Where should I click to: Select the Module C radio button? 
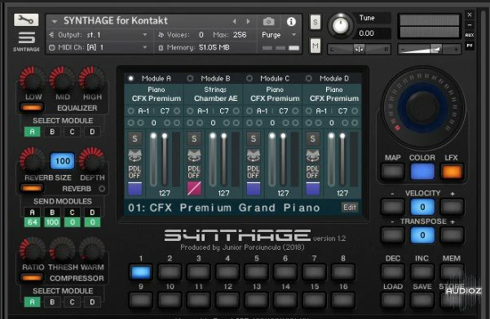(x=249, y=78)
